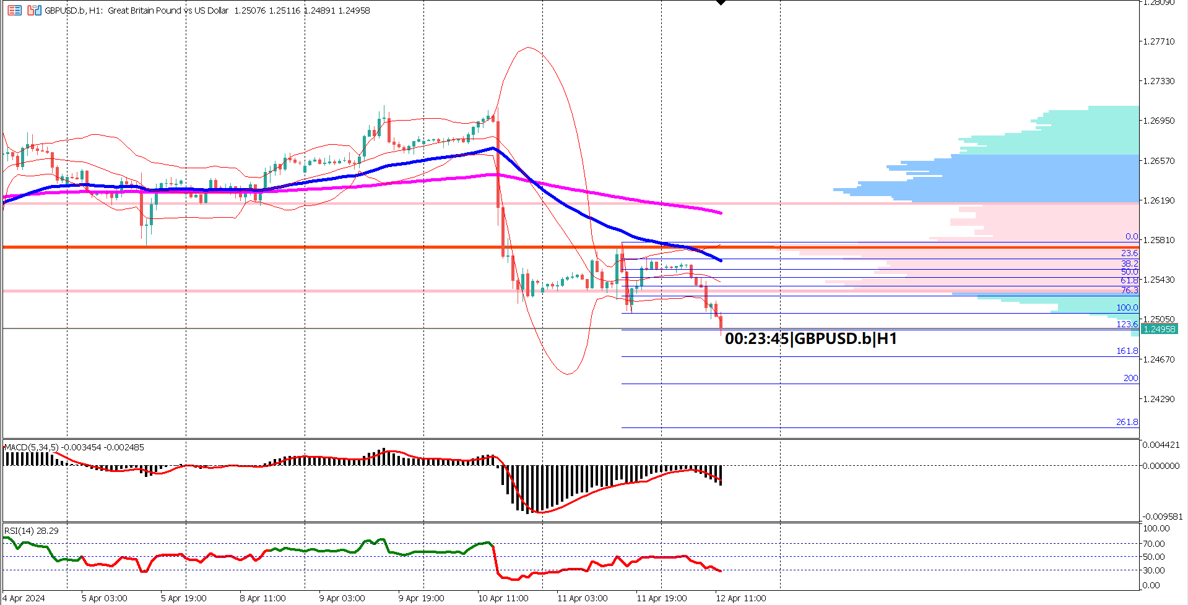
Task: Click the black triangle marker above the chart
Action: pos(721,4)
